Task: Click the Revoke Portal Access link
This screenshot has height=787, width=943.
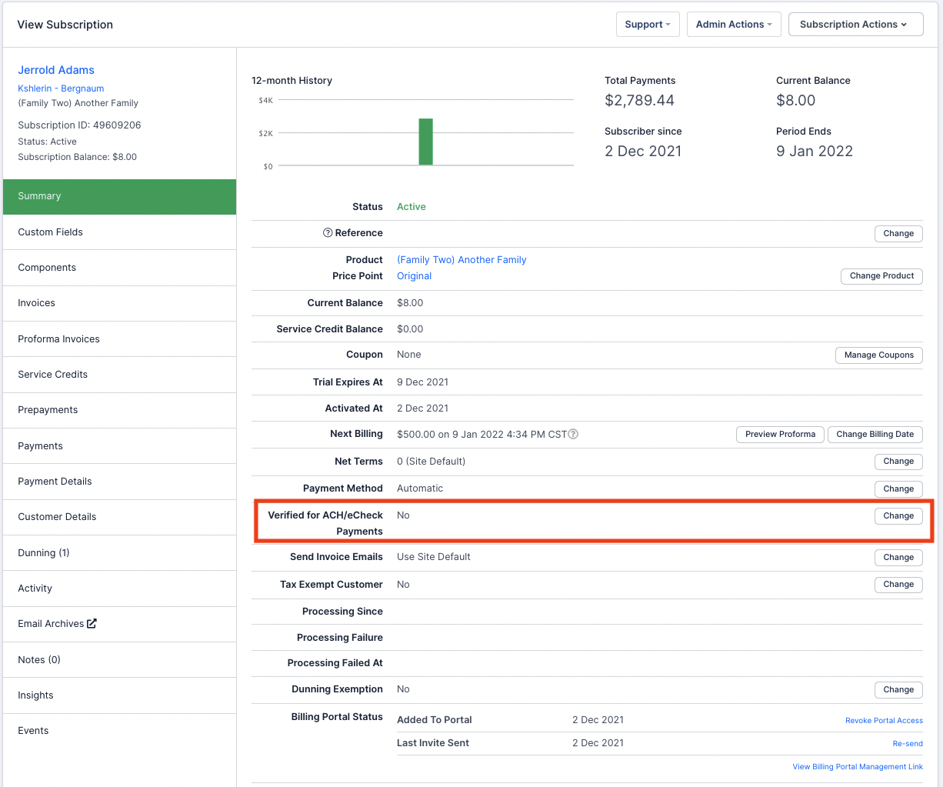Action: 884,721
